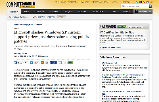Click the Facebook like count bubble
159x102 pixels.
pos(60,63)
